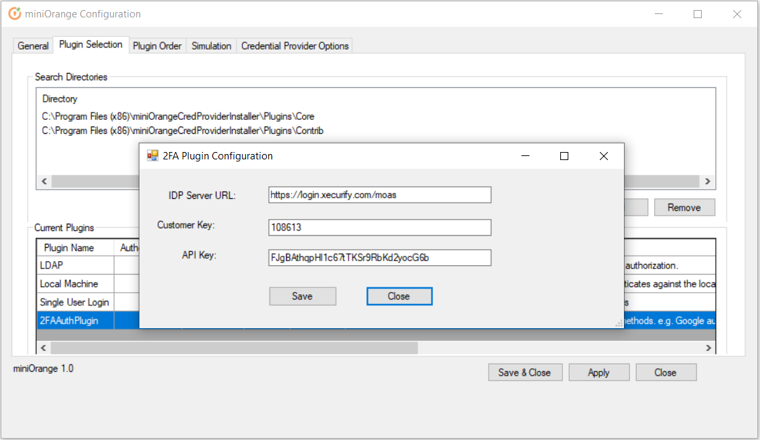Click plugins list left scroll arrow

click(x=44, y=348)
